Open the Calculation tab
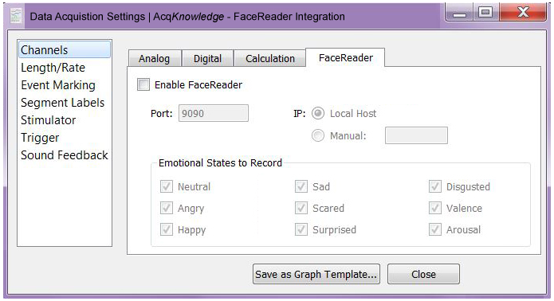Viewport: 554px width, 301px height. coord(270,58)
